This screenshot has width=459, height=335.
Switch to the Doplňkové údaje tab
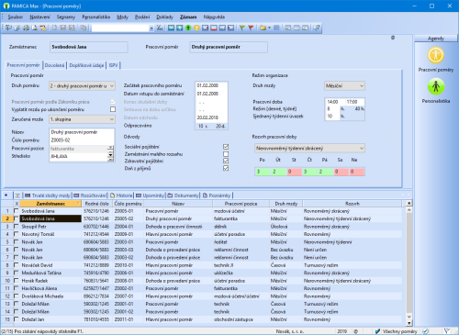pyautogui.click(x=86, y=65)
